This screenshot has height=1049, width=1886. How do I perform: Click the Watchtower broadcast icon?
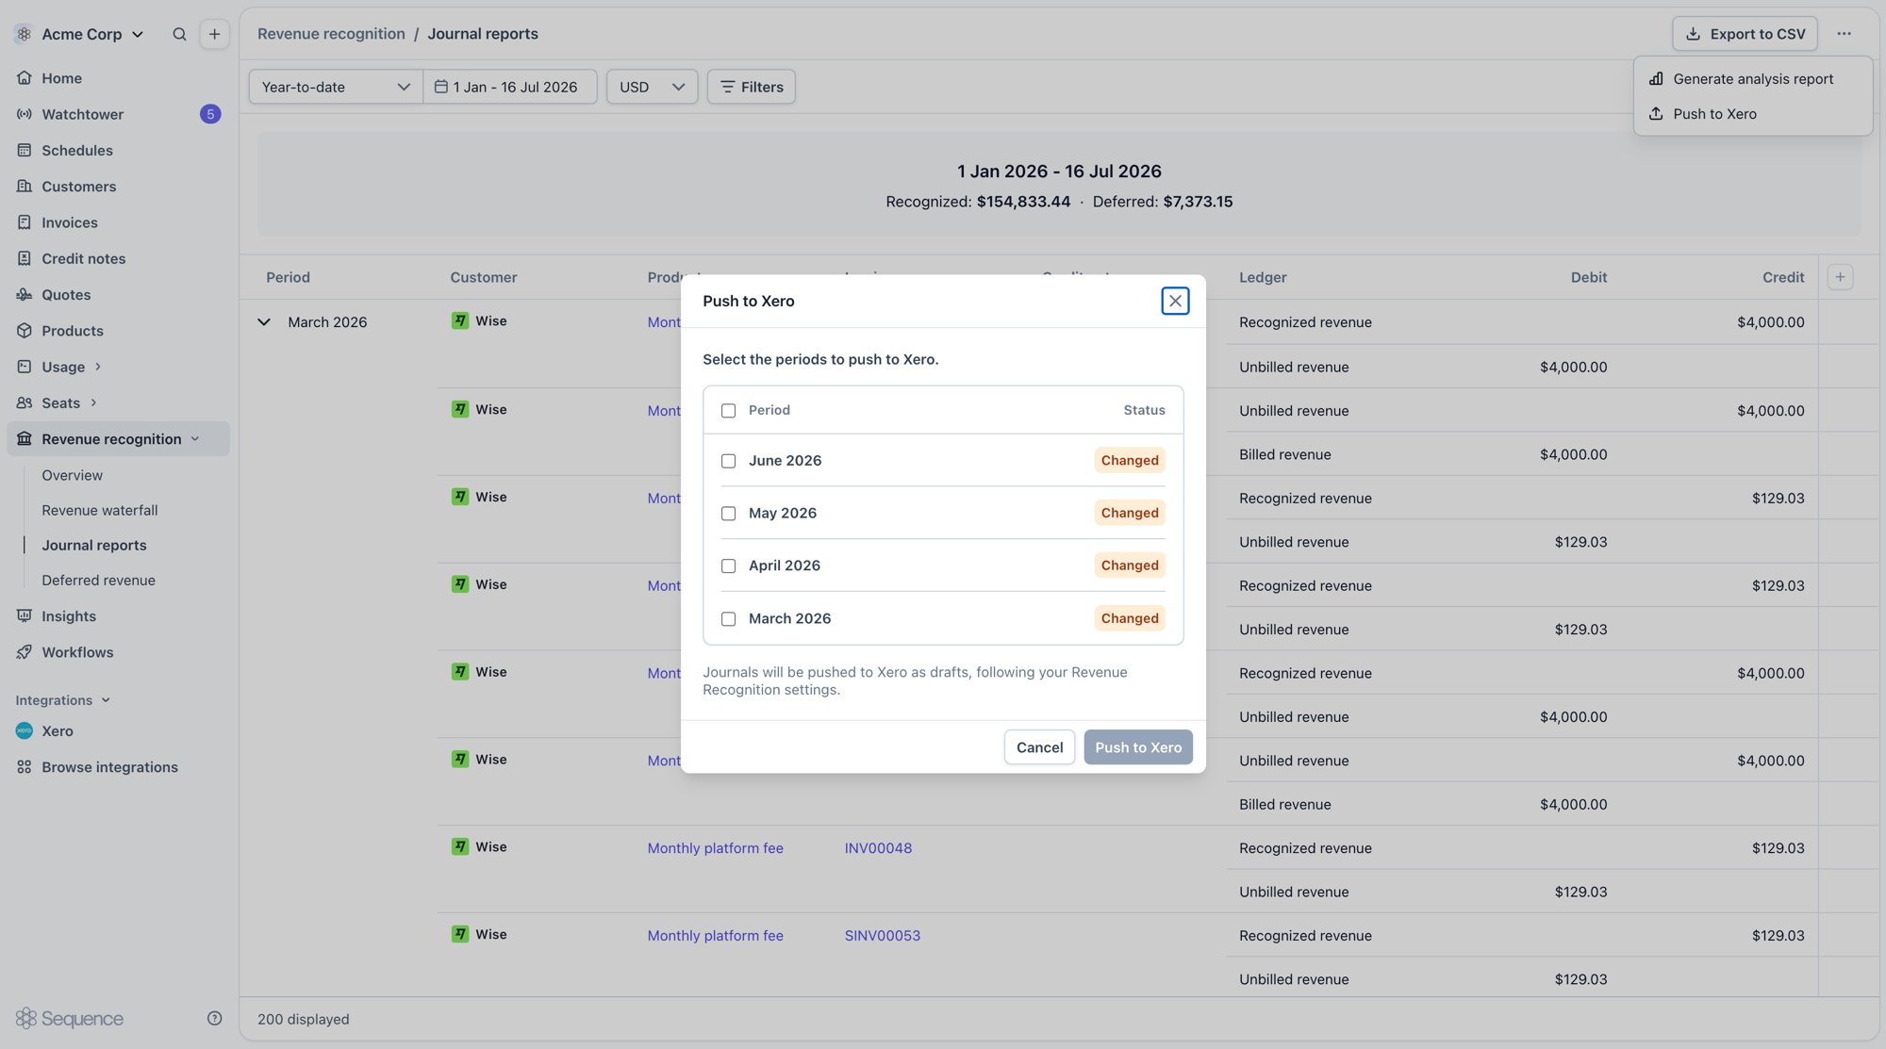[25, 114]
